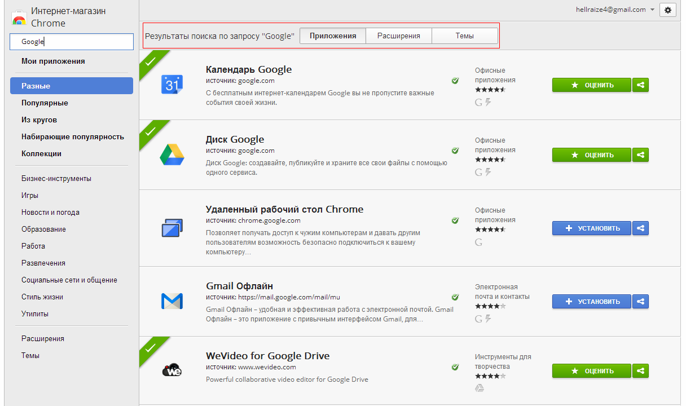Image resolution: width=686 pixels, height=406 pixels.
Task: Install Удаленный рабочий стол Chrome
Action: tap(591, 228)
